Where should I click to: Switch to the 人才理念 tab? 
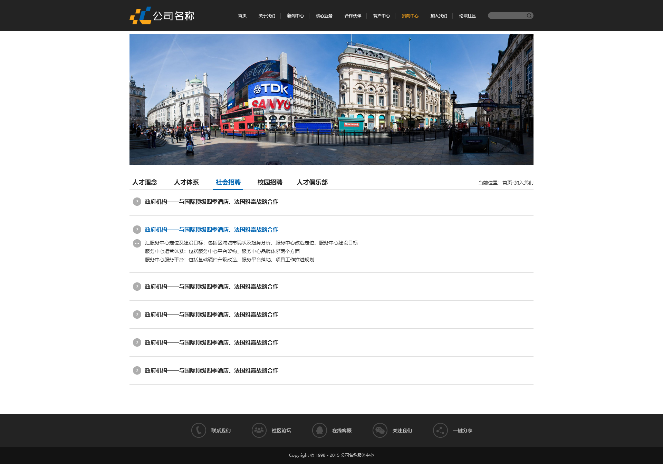[145, 182]
